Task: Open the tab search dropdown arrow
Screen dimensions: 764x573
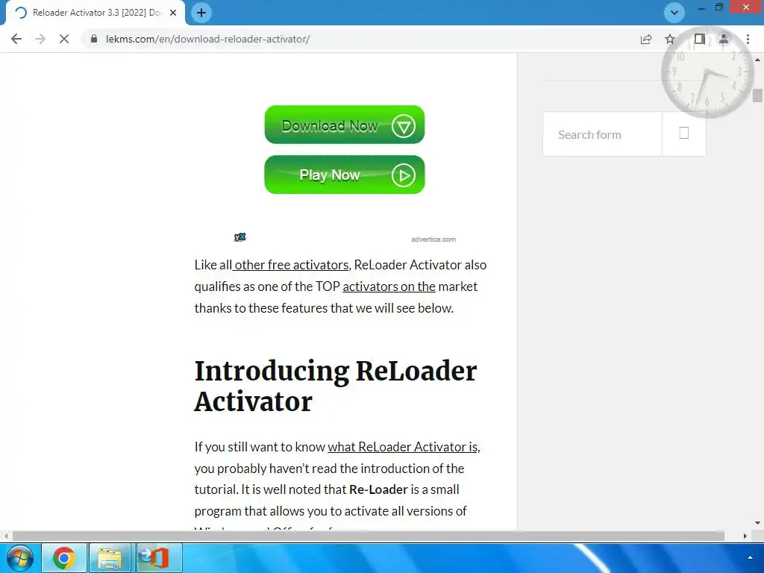Action: tap(674, 13)
